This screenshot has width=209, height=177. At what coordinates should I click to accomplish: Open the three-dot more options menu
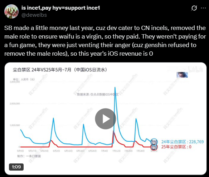coord(203,8)
